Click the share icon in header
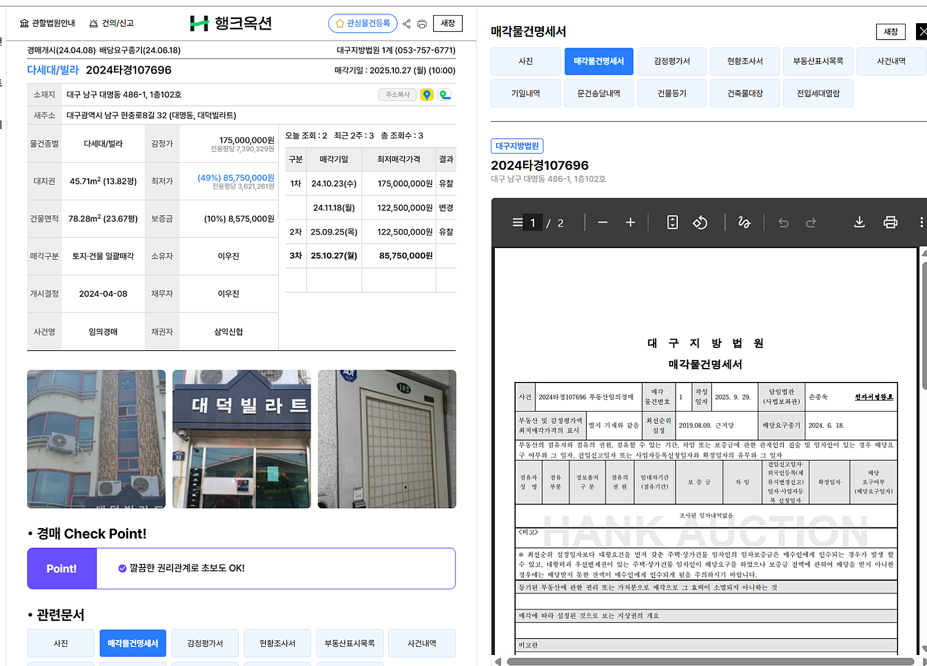The image size is (927, 666). click(406, 24)
